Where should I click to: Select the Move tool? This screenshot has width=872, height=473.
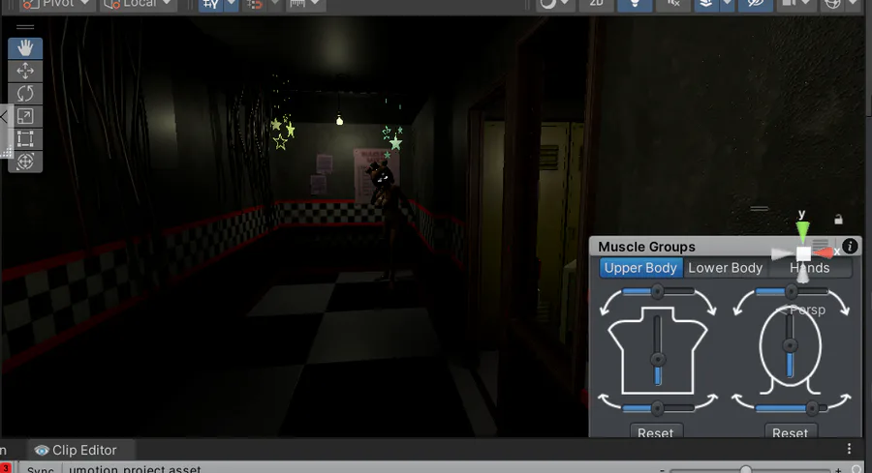pos(25,71)
